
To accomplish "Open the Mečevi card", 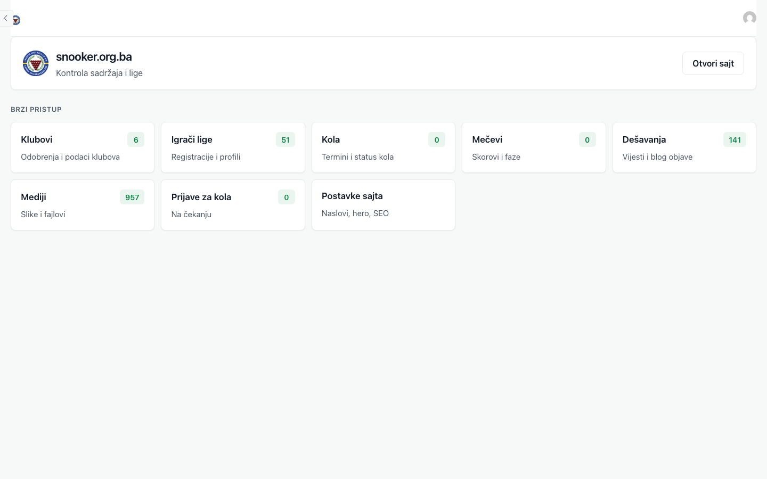I will [534, 147].
